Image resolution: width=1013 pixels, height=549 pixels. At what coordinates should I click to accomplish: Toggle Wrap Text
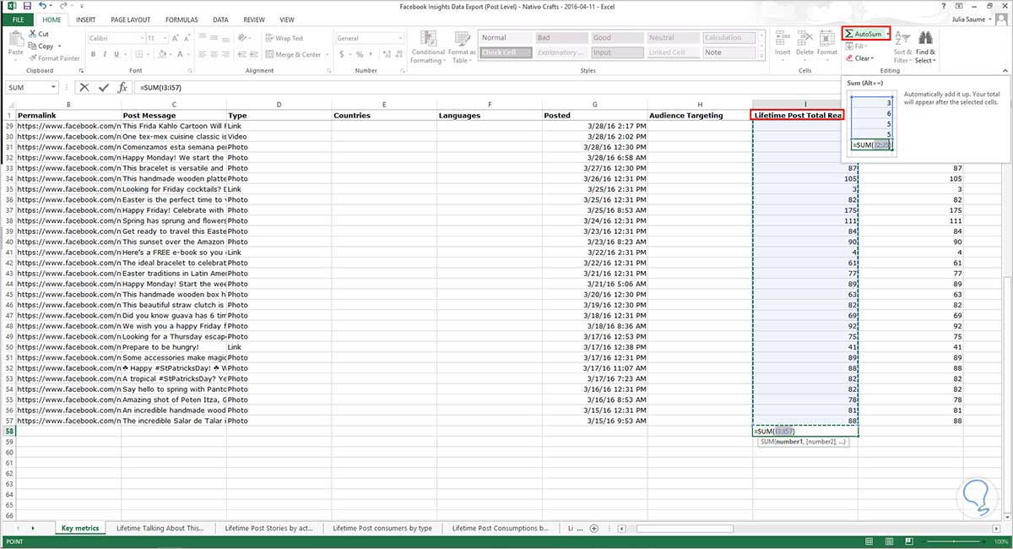(x=283, y=38)
